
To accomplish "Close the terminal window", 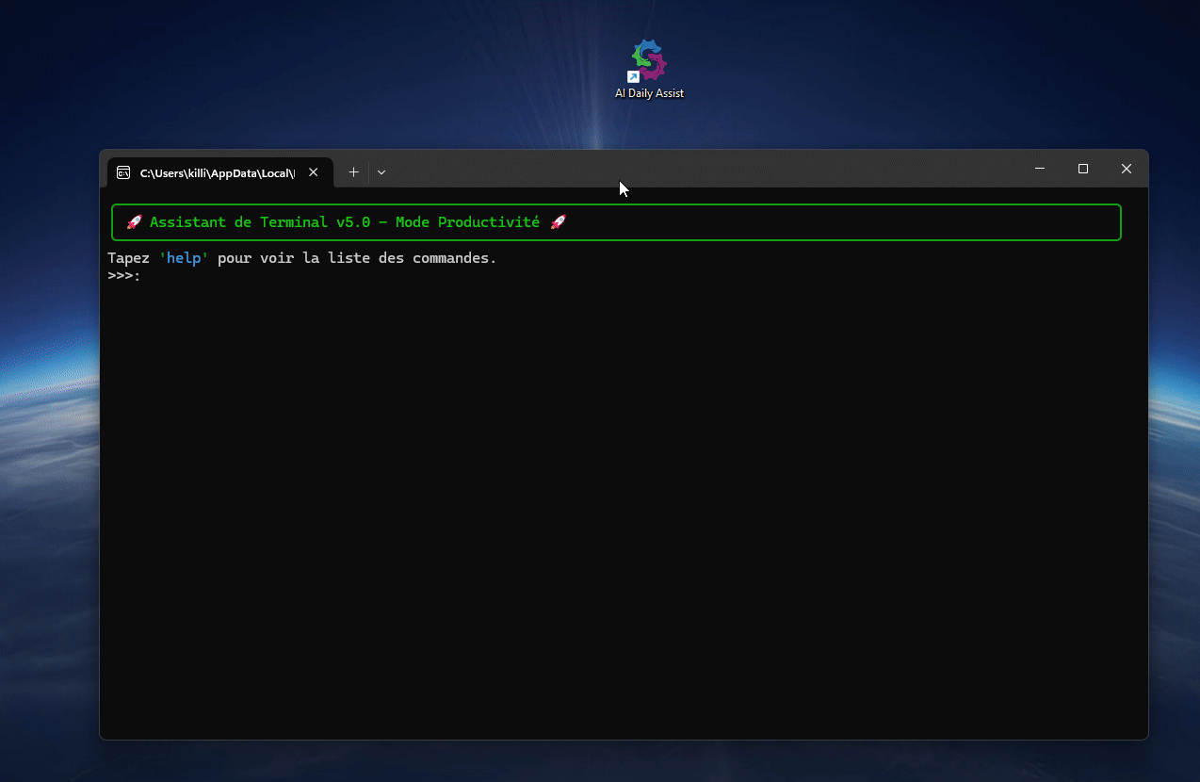I will click(1126, 169).
